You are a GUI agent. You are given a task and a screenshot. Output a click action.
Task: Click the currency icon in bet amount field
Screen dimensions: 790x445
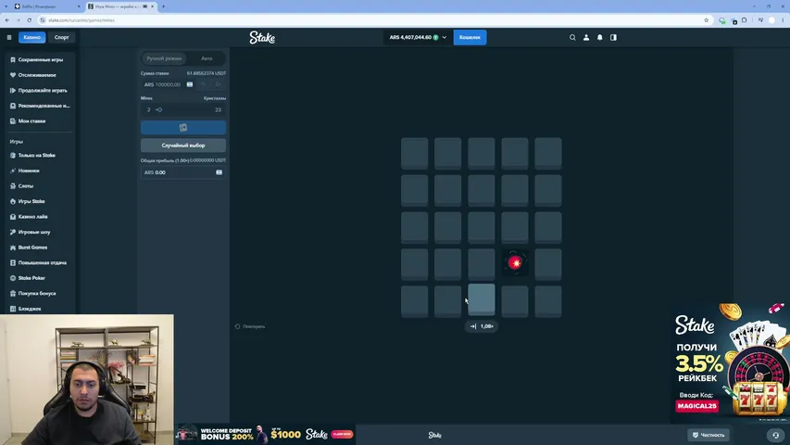point(190,84)
